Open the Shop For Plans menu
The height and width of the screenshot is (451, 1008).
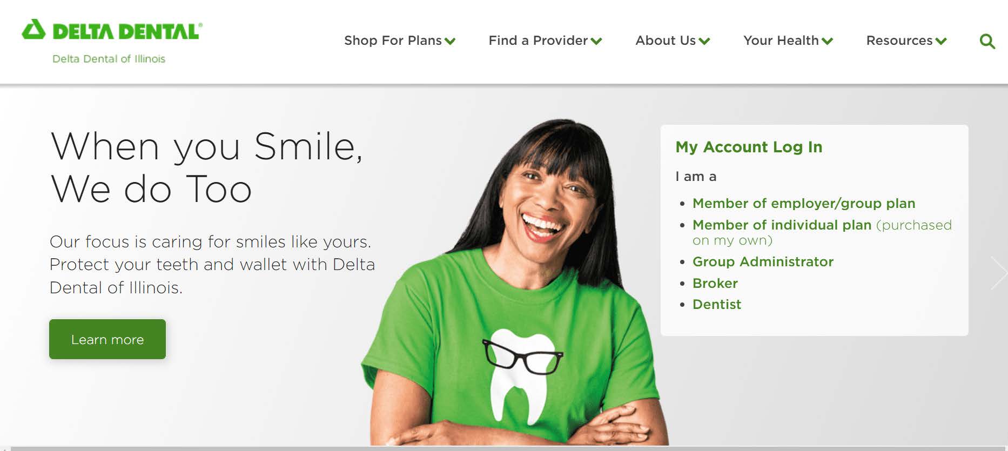[x=393, y=41]
